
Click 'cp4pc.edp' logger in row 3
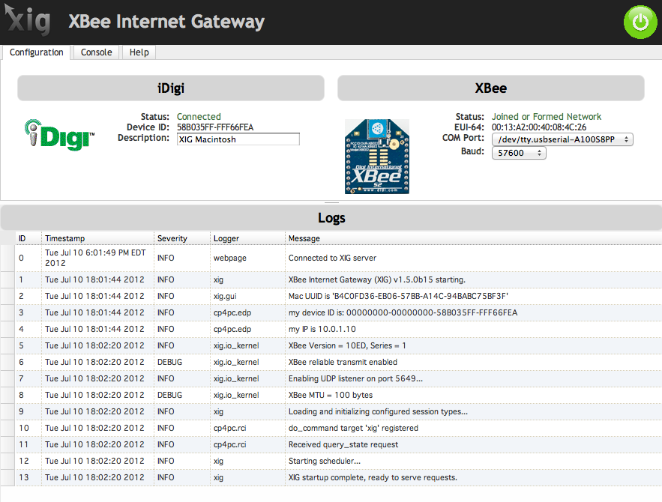click(x=232, y=312)
